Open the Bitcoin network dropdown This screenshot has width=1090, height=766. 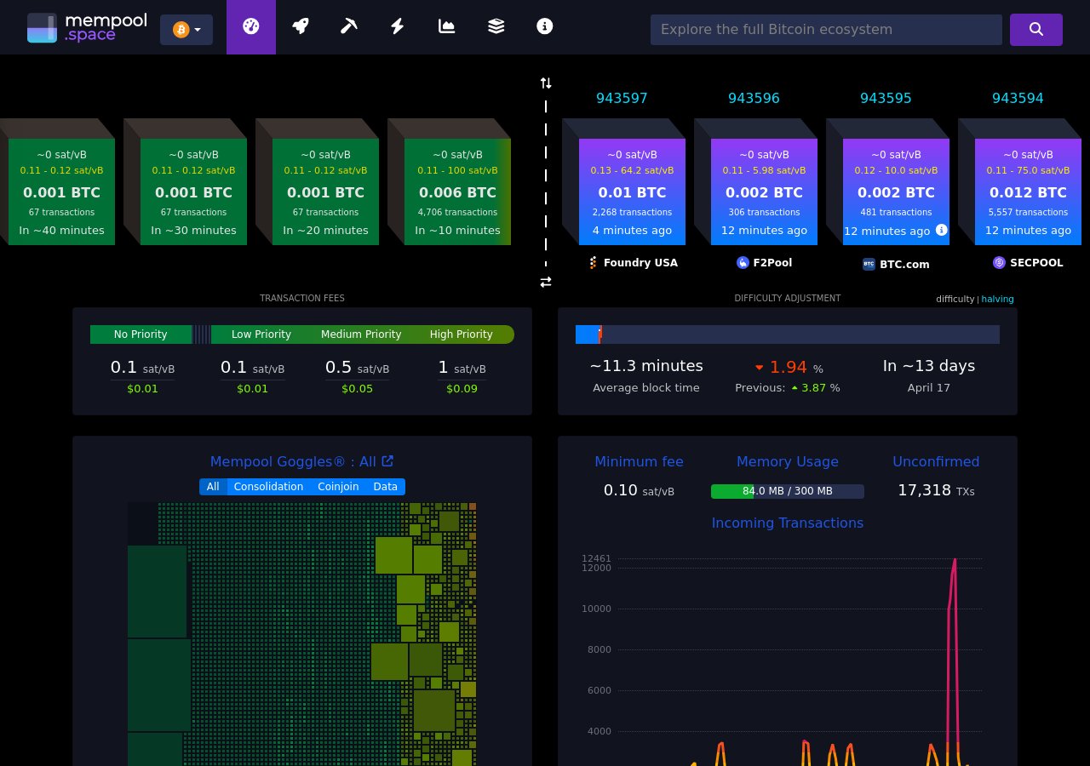(186, 29)
